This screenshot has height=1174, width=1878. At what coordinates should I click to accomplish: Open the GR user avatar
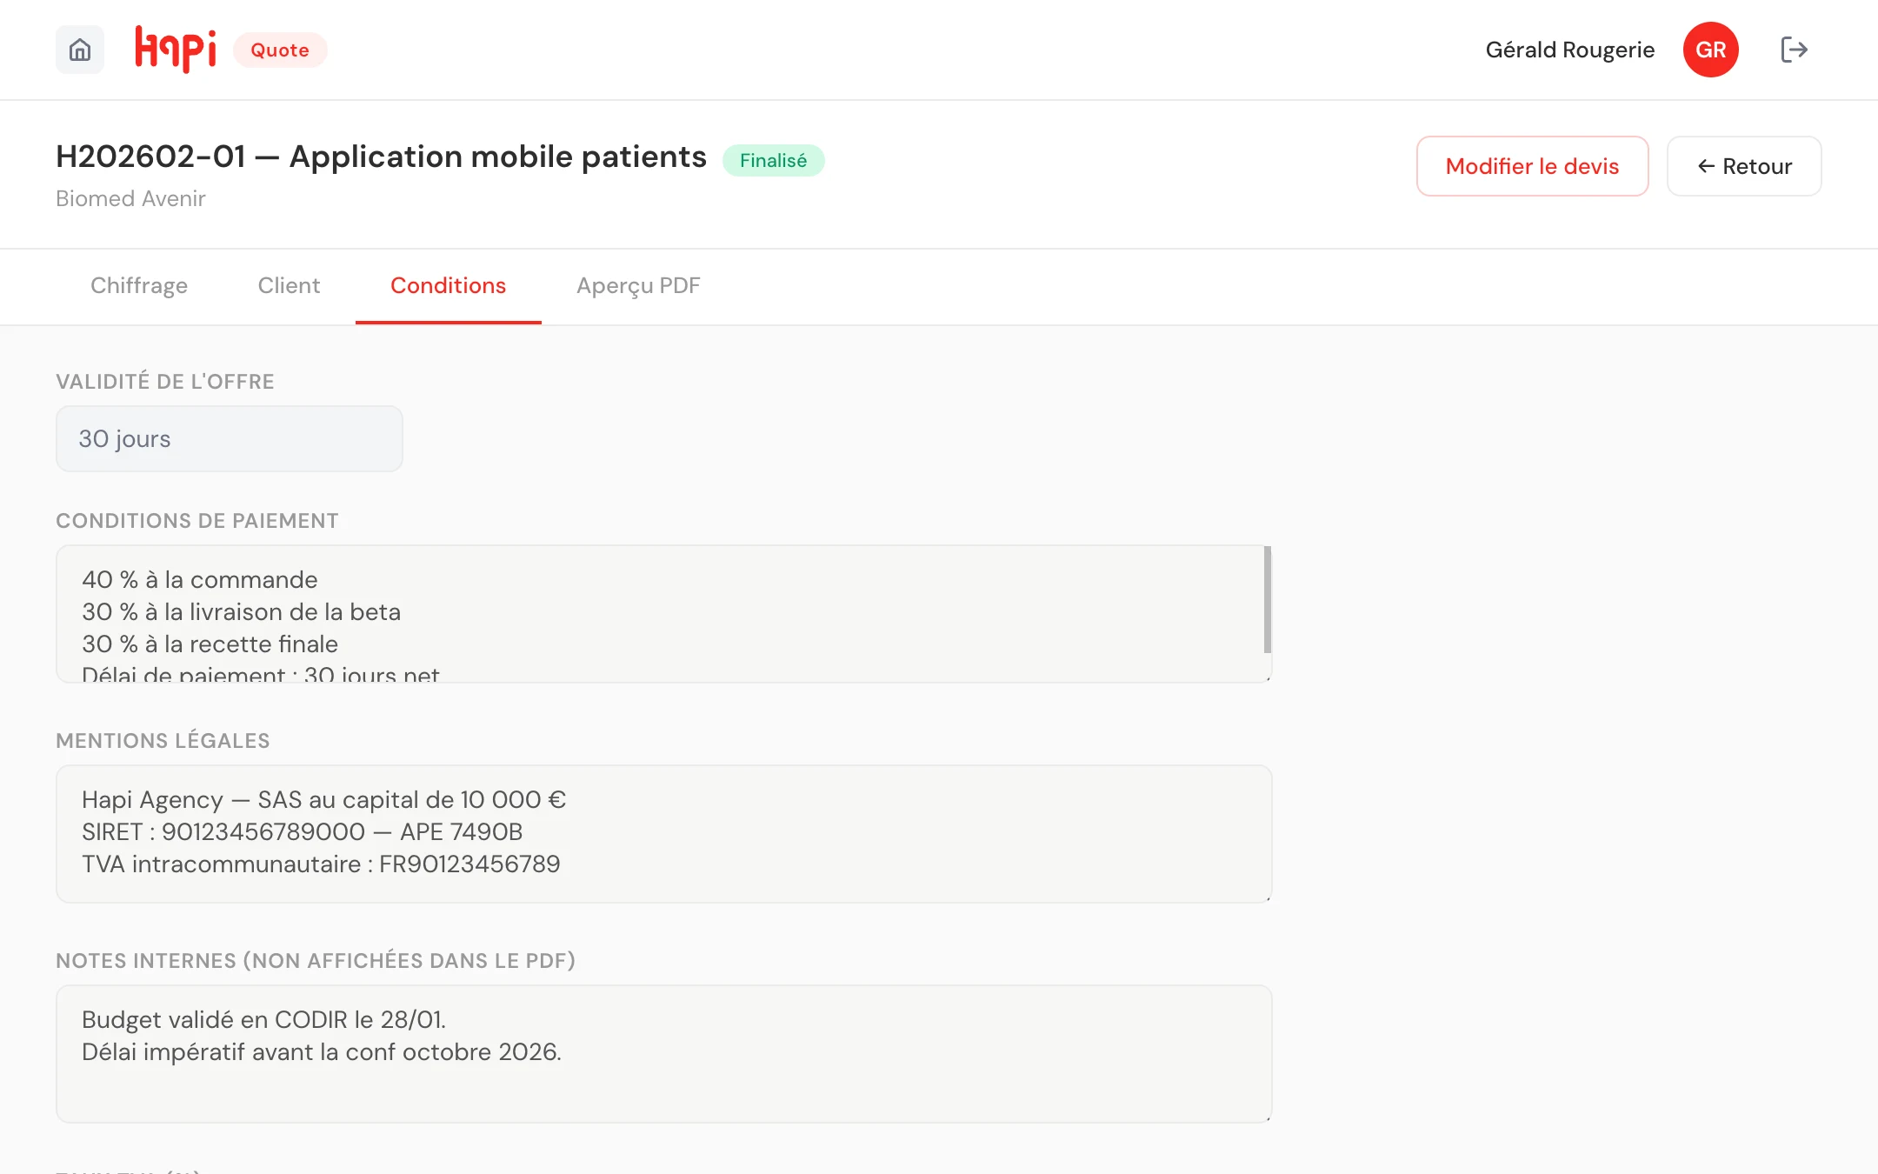tap(1710, 50)
